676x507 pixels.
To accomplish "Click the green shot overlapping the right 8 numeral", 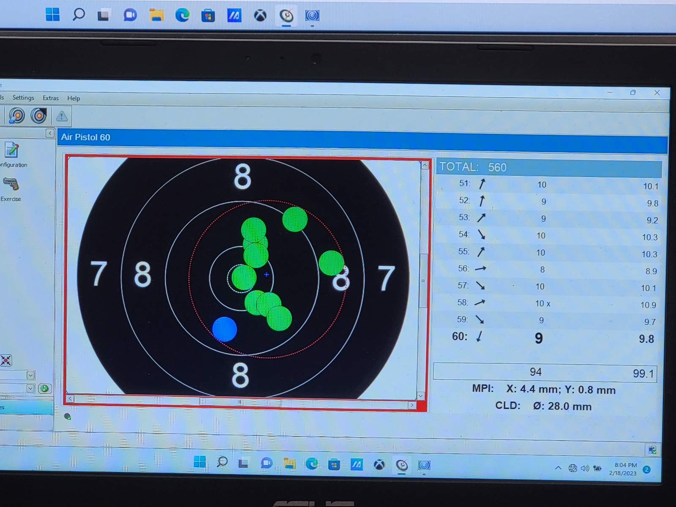I will (331, 263).
